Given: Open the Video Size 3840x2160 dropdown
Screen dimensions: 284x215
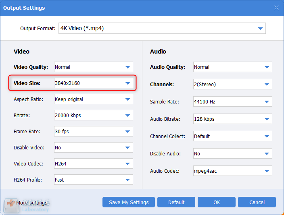Looking at the screenshot, I should tap(94, 83).
